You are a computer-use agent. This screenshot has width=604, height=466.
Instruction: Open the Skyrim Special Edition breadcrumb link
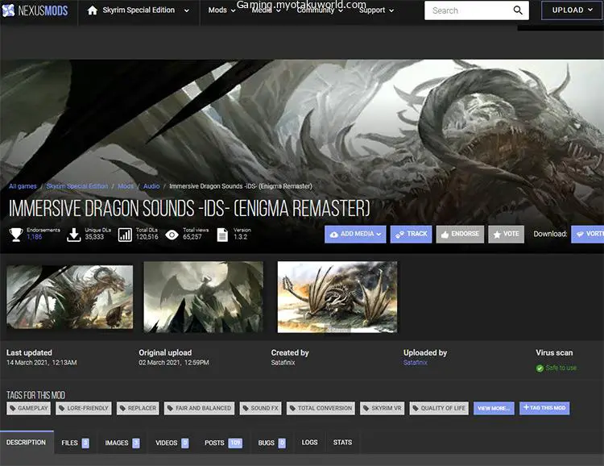point(77,186)
